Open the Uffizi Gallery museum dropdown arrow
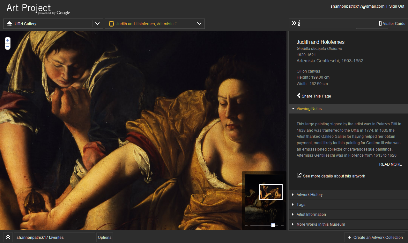This screenshot has height=243, width=408. pyautogui.click(x=97, y=24)
